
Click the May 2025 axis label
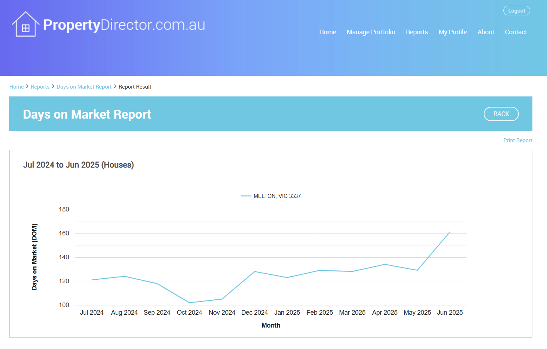click(x=417, y=313)
